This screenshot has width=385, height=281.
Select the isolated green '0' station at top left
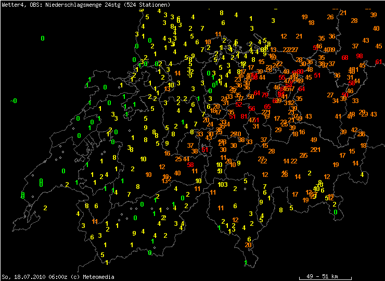coord(43,38)
